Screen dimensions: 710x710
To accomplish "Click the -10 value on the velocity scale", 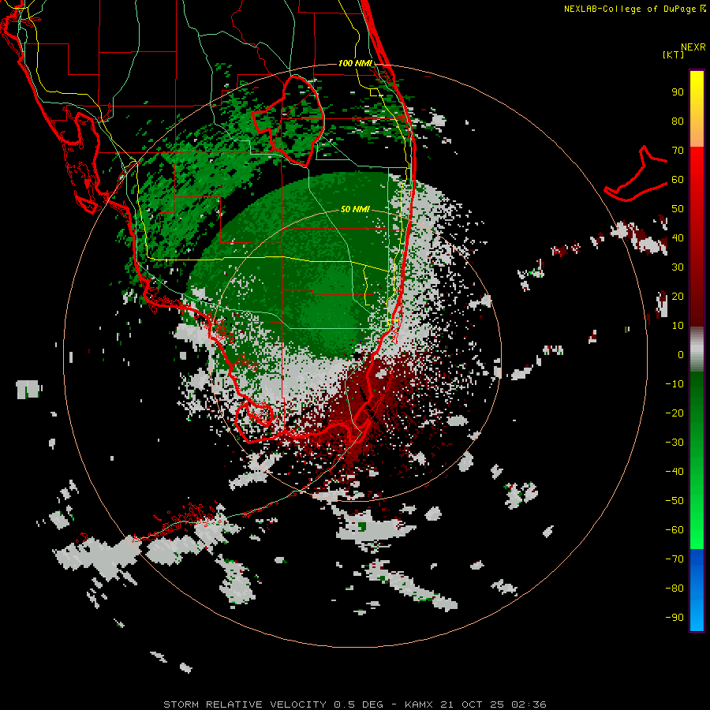I will pos(674,384).
